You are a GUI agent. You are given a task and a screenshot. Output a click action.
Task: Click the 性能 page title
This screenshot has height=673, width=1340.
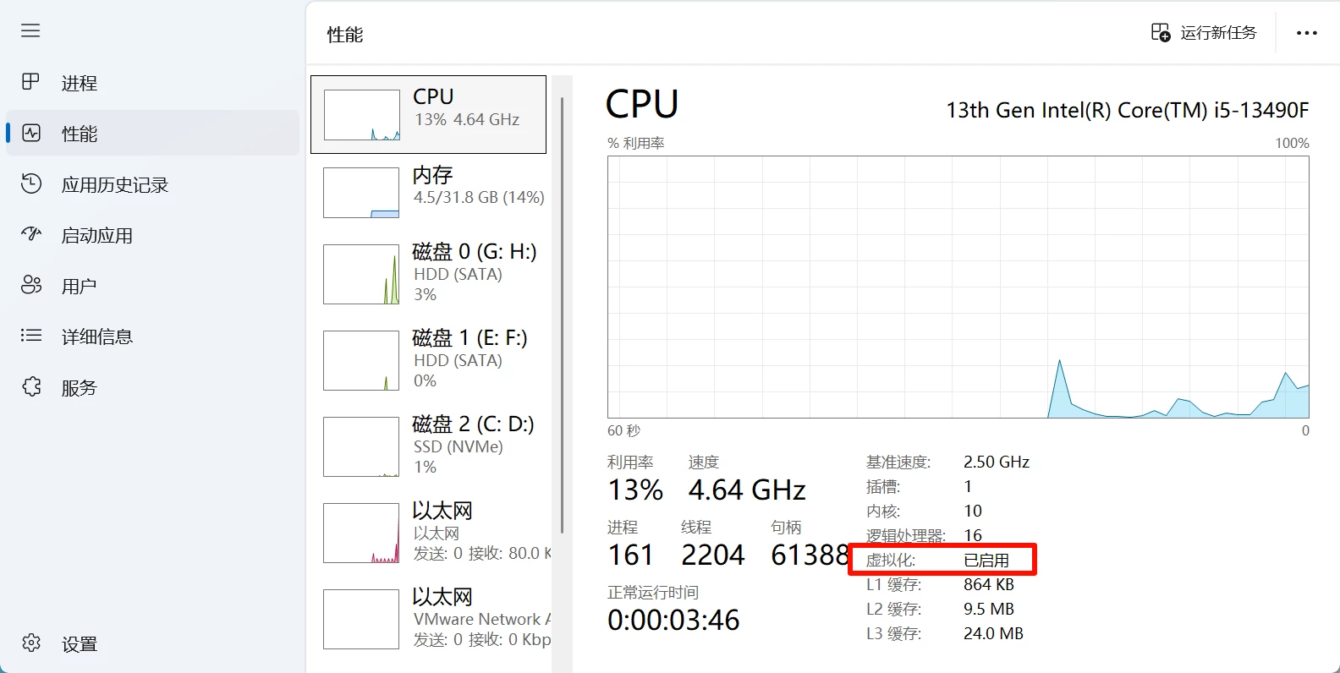[343, 36]
